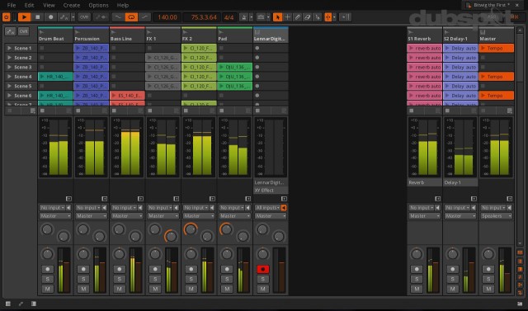Launch Scene 4
Image resolution: width=528 pixels, height=311 pixels.
[9, 77]
